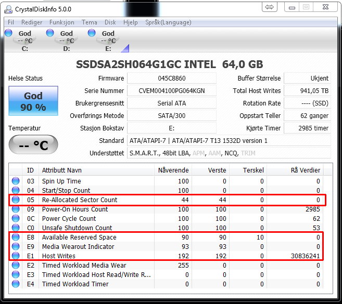Click the God 90 % health status button
342x304 pixels.
pyautogui.click(x=33, y=101)
